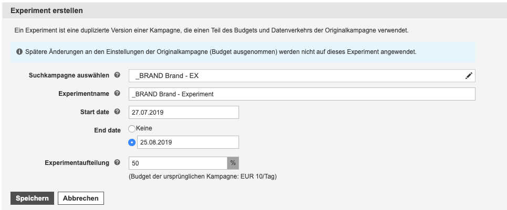The image size is (507, 210).
Task: Click the pencil icon to edit the campaign
Action: pyautogui.click(x=469, y=76)
